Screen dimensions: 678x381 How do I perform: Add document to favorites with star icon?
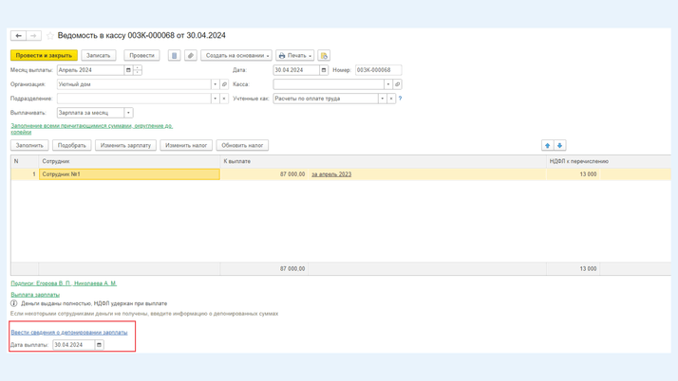tap(50, 36)
